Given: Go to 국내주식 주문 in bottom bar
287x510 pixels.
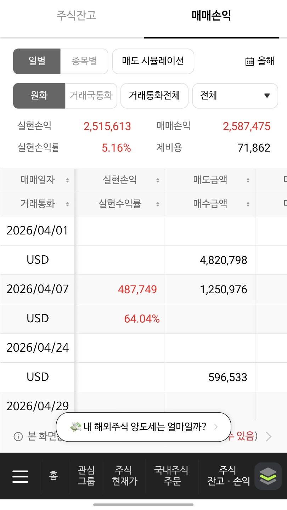Looking at the screenshot, I should coord(172,476).
